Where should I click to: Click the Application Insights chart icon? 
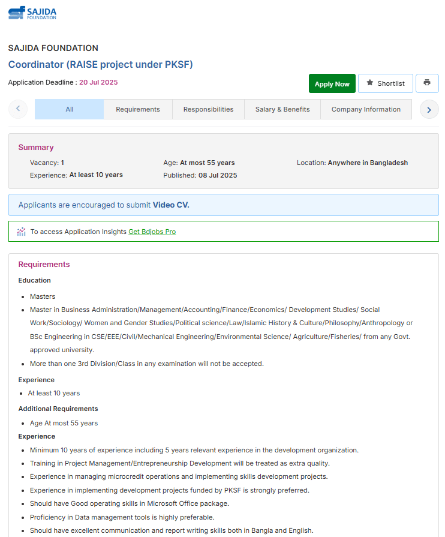22,232
